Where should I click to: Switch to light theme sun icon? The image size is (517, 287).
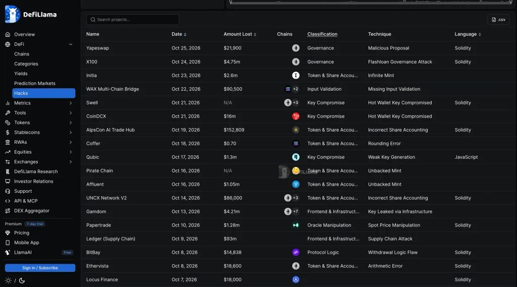pos(8,281)
